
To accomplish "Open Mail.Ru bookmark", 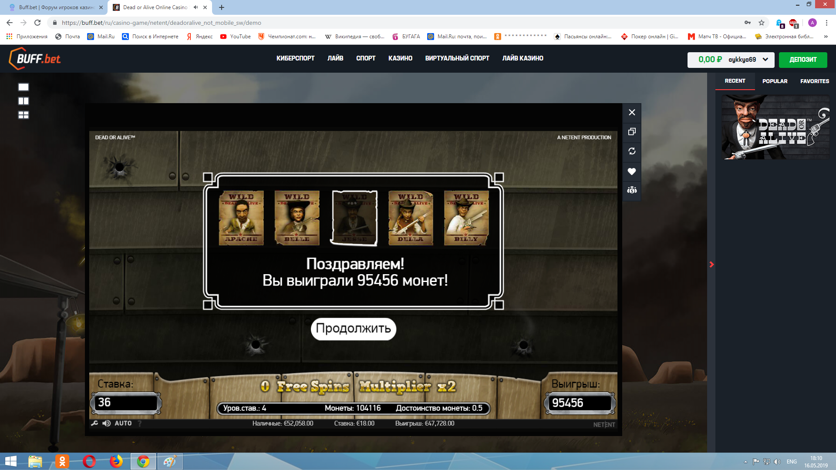I will click(x=101, y=37).
